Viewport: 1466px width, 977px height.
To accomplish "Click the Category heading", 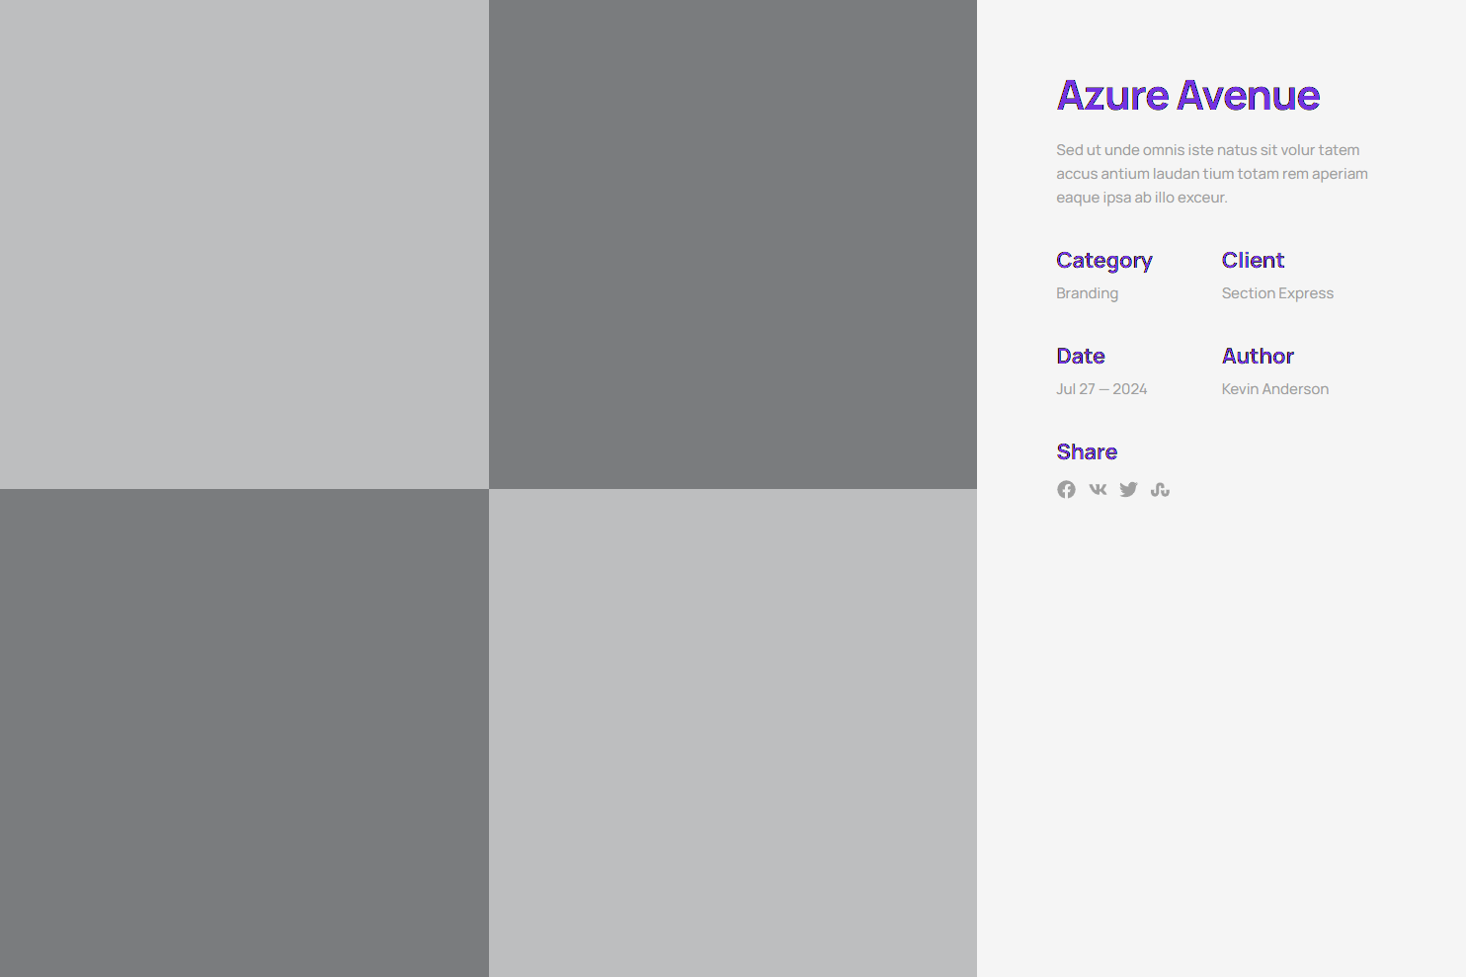I will coord(1103,261).
